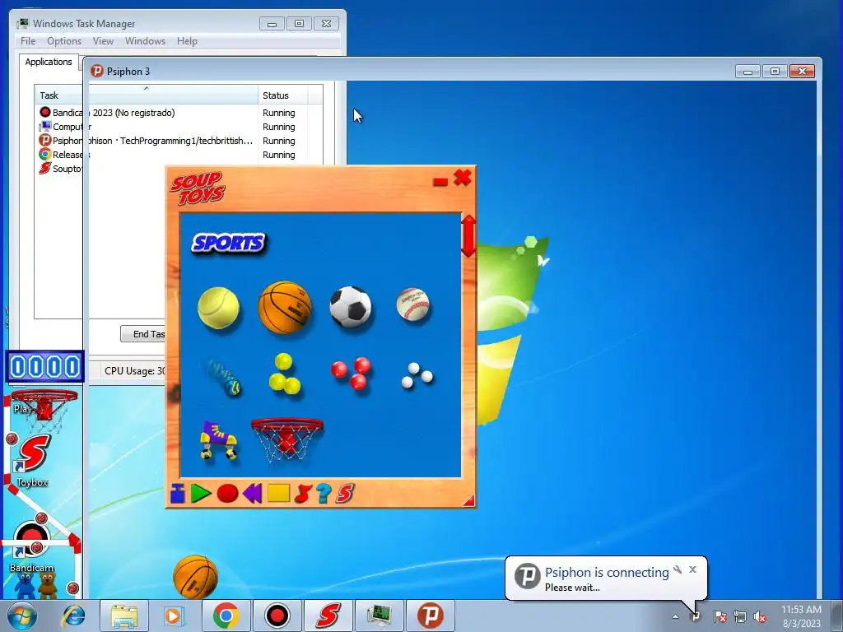Open Options menu in Task Manager
Image resolution: width=843 pixels, height=632 pixels.
(64, 41)
